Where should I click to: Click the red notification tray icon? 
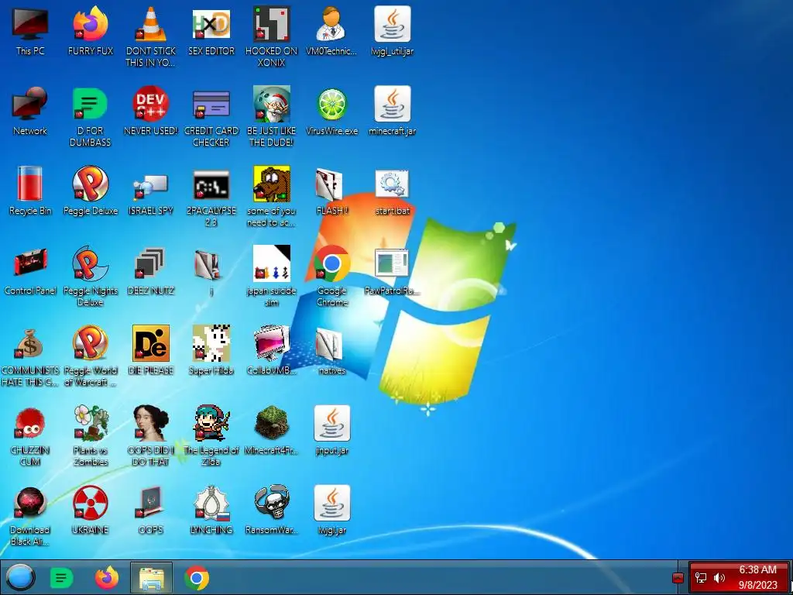678,578
